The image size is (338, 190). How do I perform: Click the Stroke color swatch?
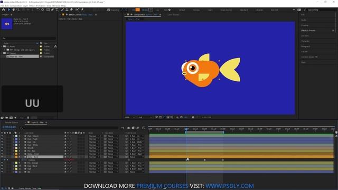151,10
